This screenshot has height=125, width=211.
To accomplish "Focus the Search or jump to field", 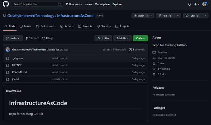I will pos(36,4).
